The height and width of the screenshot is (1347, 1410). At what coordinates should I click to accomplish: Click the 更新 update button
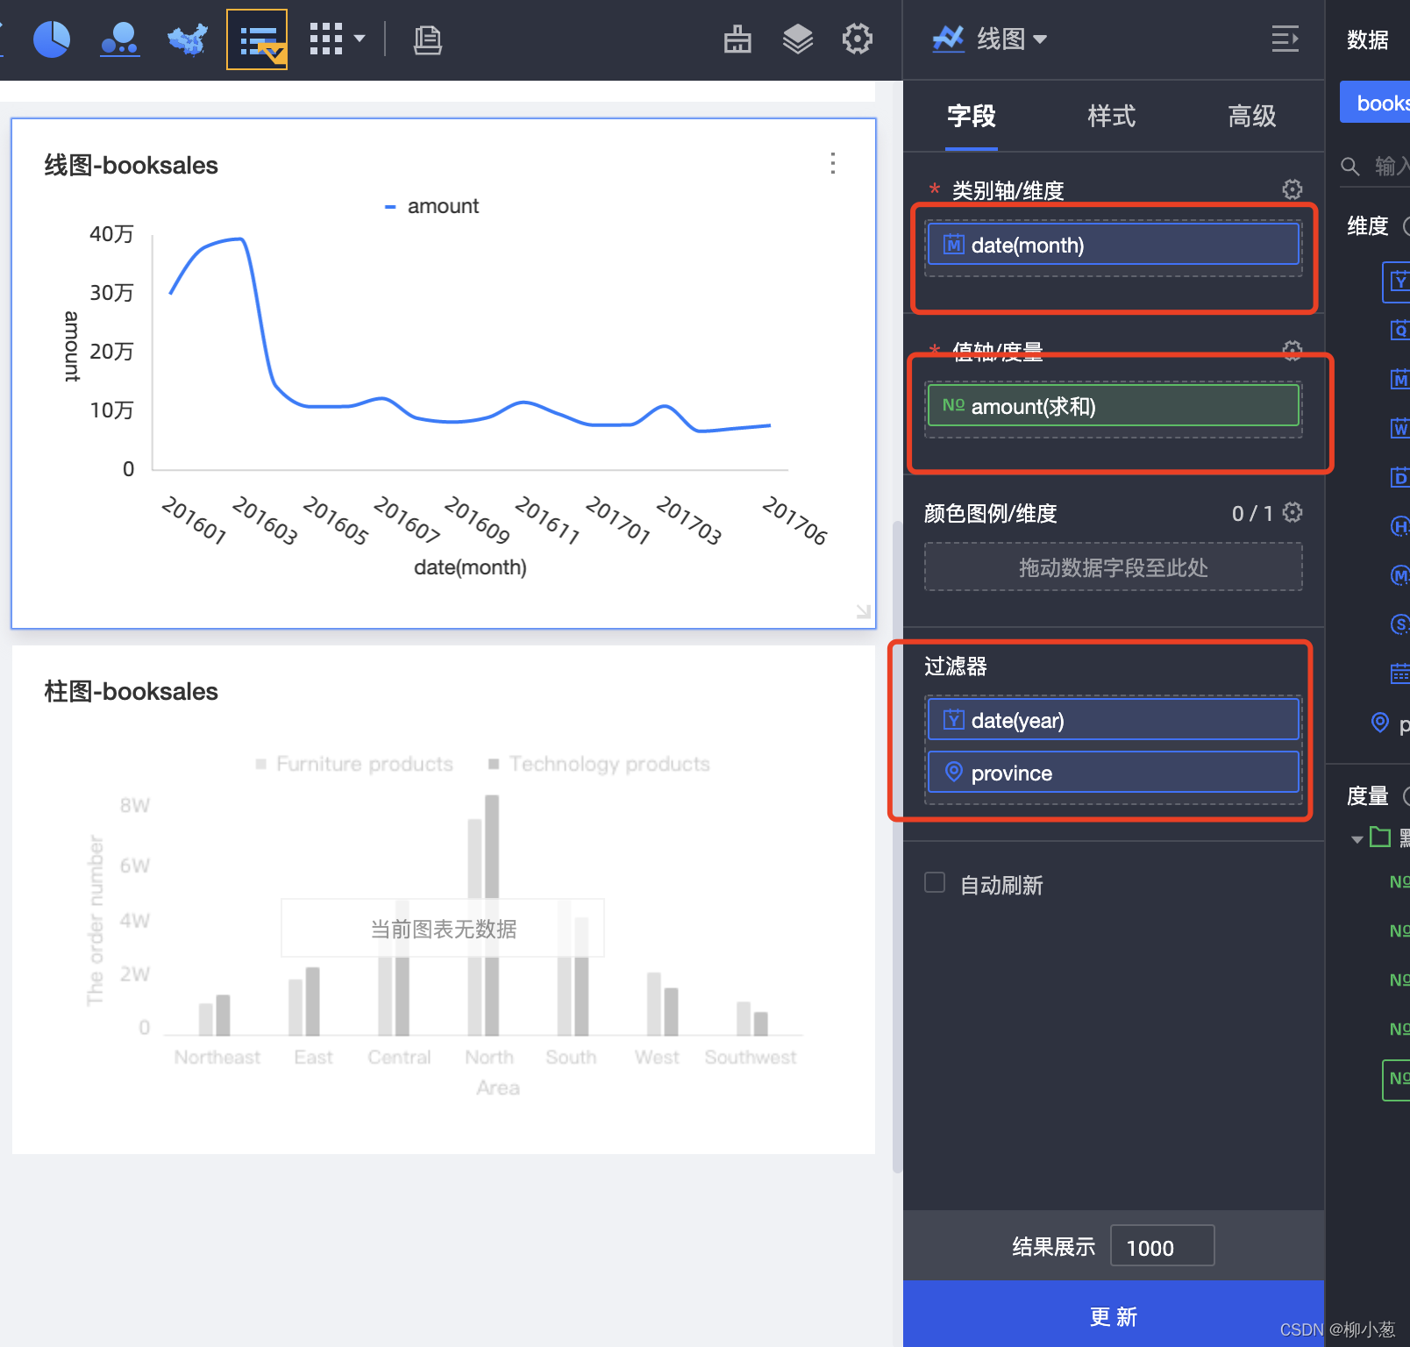[1114, 1314]
